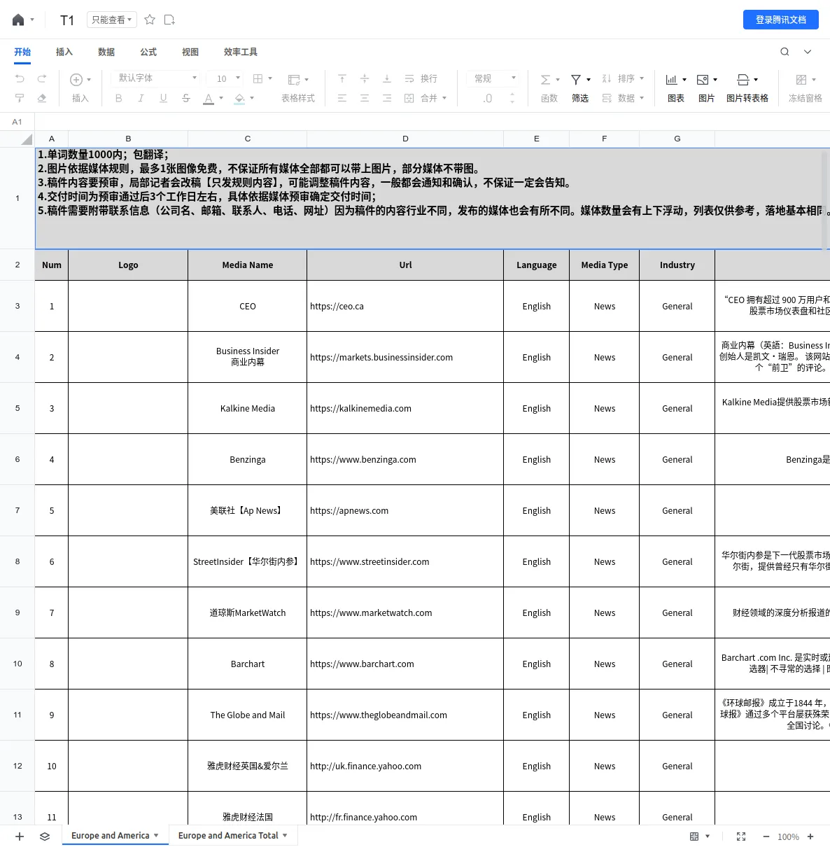Open 表格样式 table style options
This screenshot has height=847, width=830.
click(298, 88)
